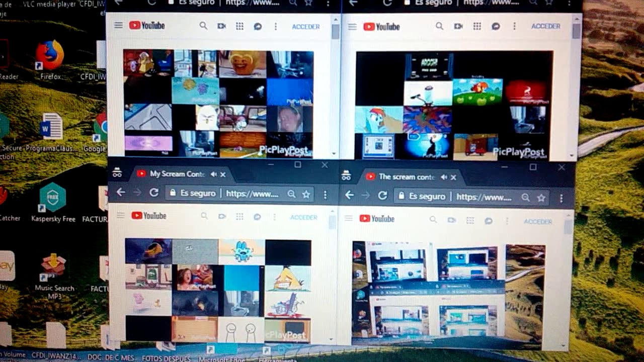This screenshot has height=362, width=644.
Task: Open hamburger menu in top-left YouTube window
Action: [118, 25]
